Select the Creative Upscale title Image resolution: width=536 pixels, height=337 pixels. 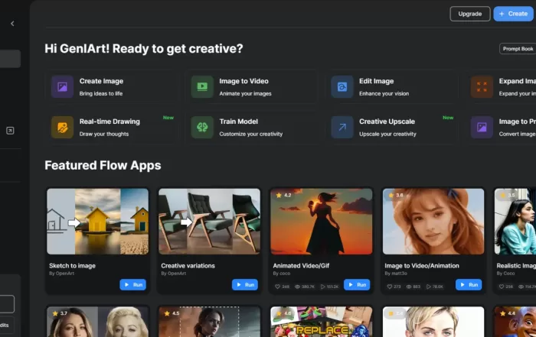pos(387,122)
